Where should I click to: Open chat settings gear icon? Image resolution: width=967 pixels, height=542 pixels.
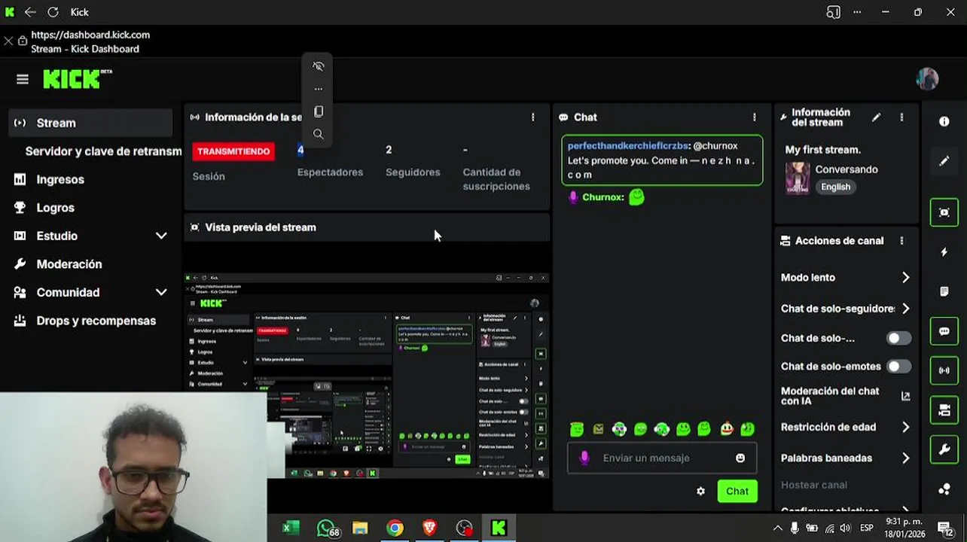point(700,491)
